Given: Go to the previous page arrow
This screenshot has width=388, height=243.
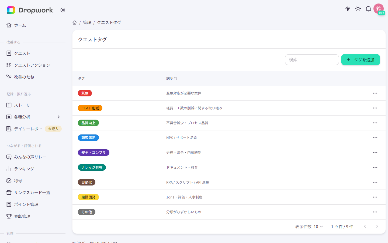Looking at the screenshot, I should [x=365, y=227].
